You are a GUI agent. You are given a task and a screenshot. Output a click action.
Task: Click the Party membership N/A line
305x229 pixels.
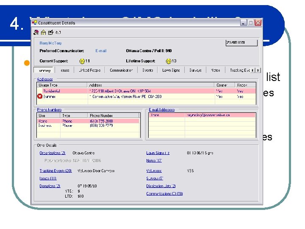pos(72,160)
